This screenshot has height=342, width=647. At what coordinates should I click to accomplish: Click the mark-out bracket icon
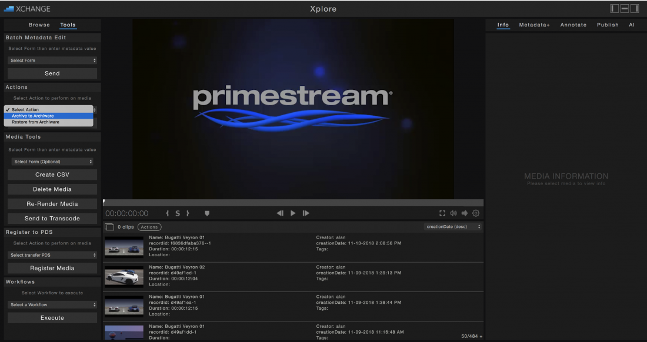click(x=187, y=213)
